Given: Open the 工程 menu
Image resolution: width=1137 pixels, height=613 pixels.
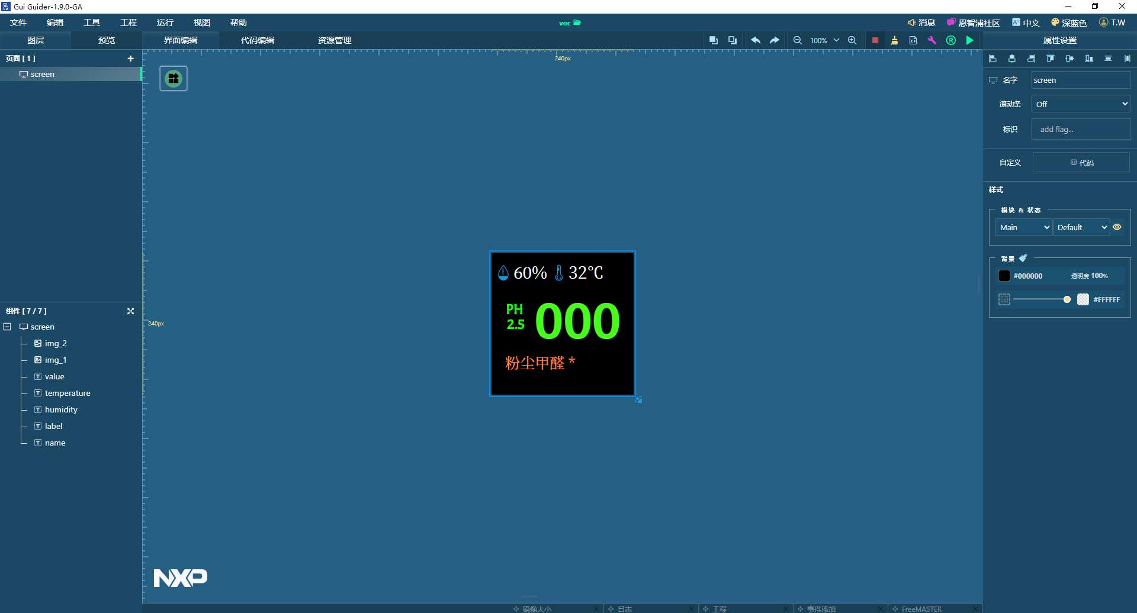Looking at the screenshot, I should point(129,22).
